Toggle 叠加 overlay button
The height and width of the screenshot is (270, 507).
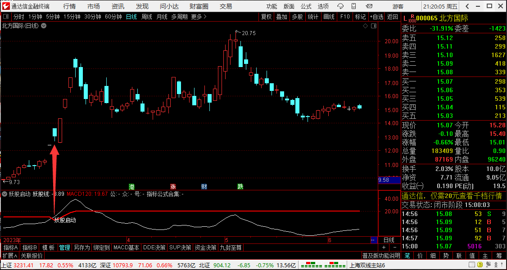click(281, 17)
